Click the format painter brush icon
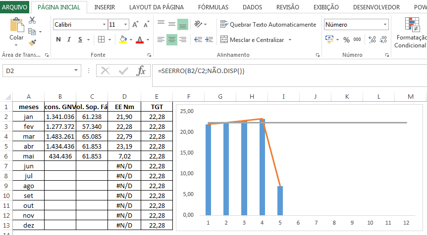The image size is (427, 235). point(32,42)
